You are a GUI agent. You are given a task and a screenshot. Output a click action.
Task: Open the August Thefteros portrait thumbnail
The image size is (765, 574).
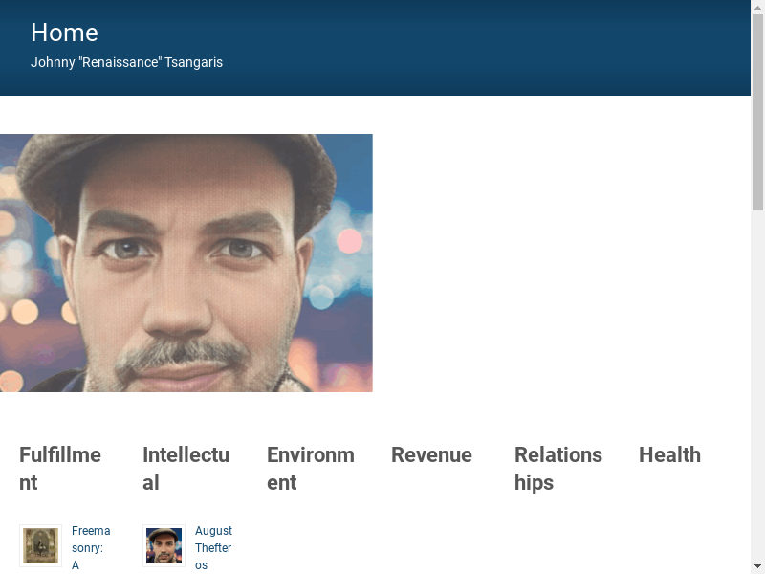click(164, 545)
